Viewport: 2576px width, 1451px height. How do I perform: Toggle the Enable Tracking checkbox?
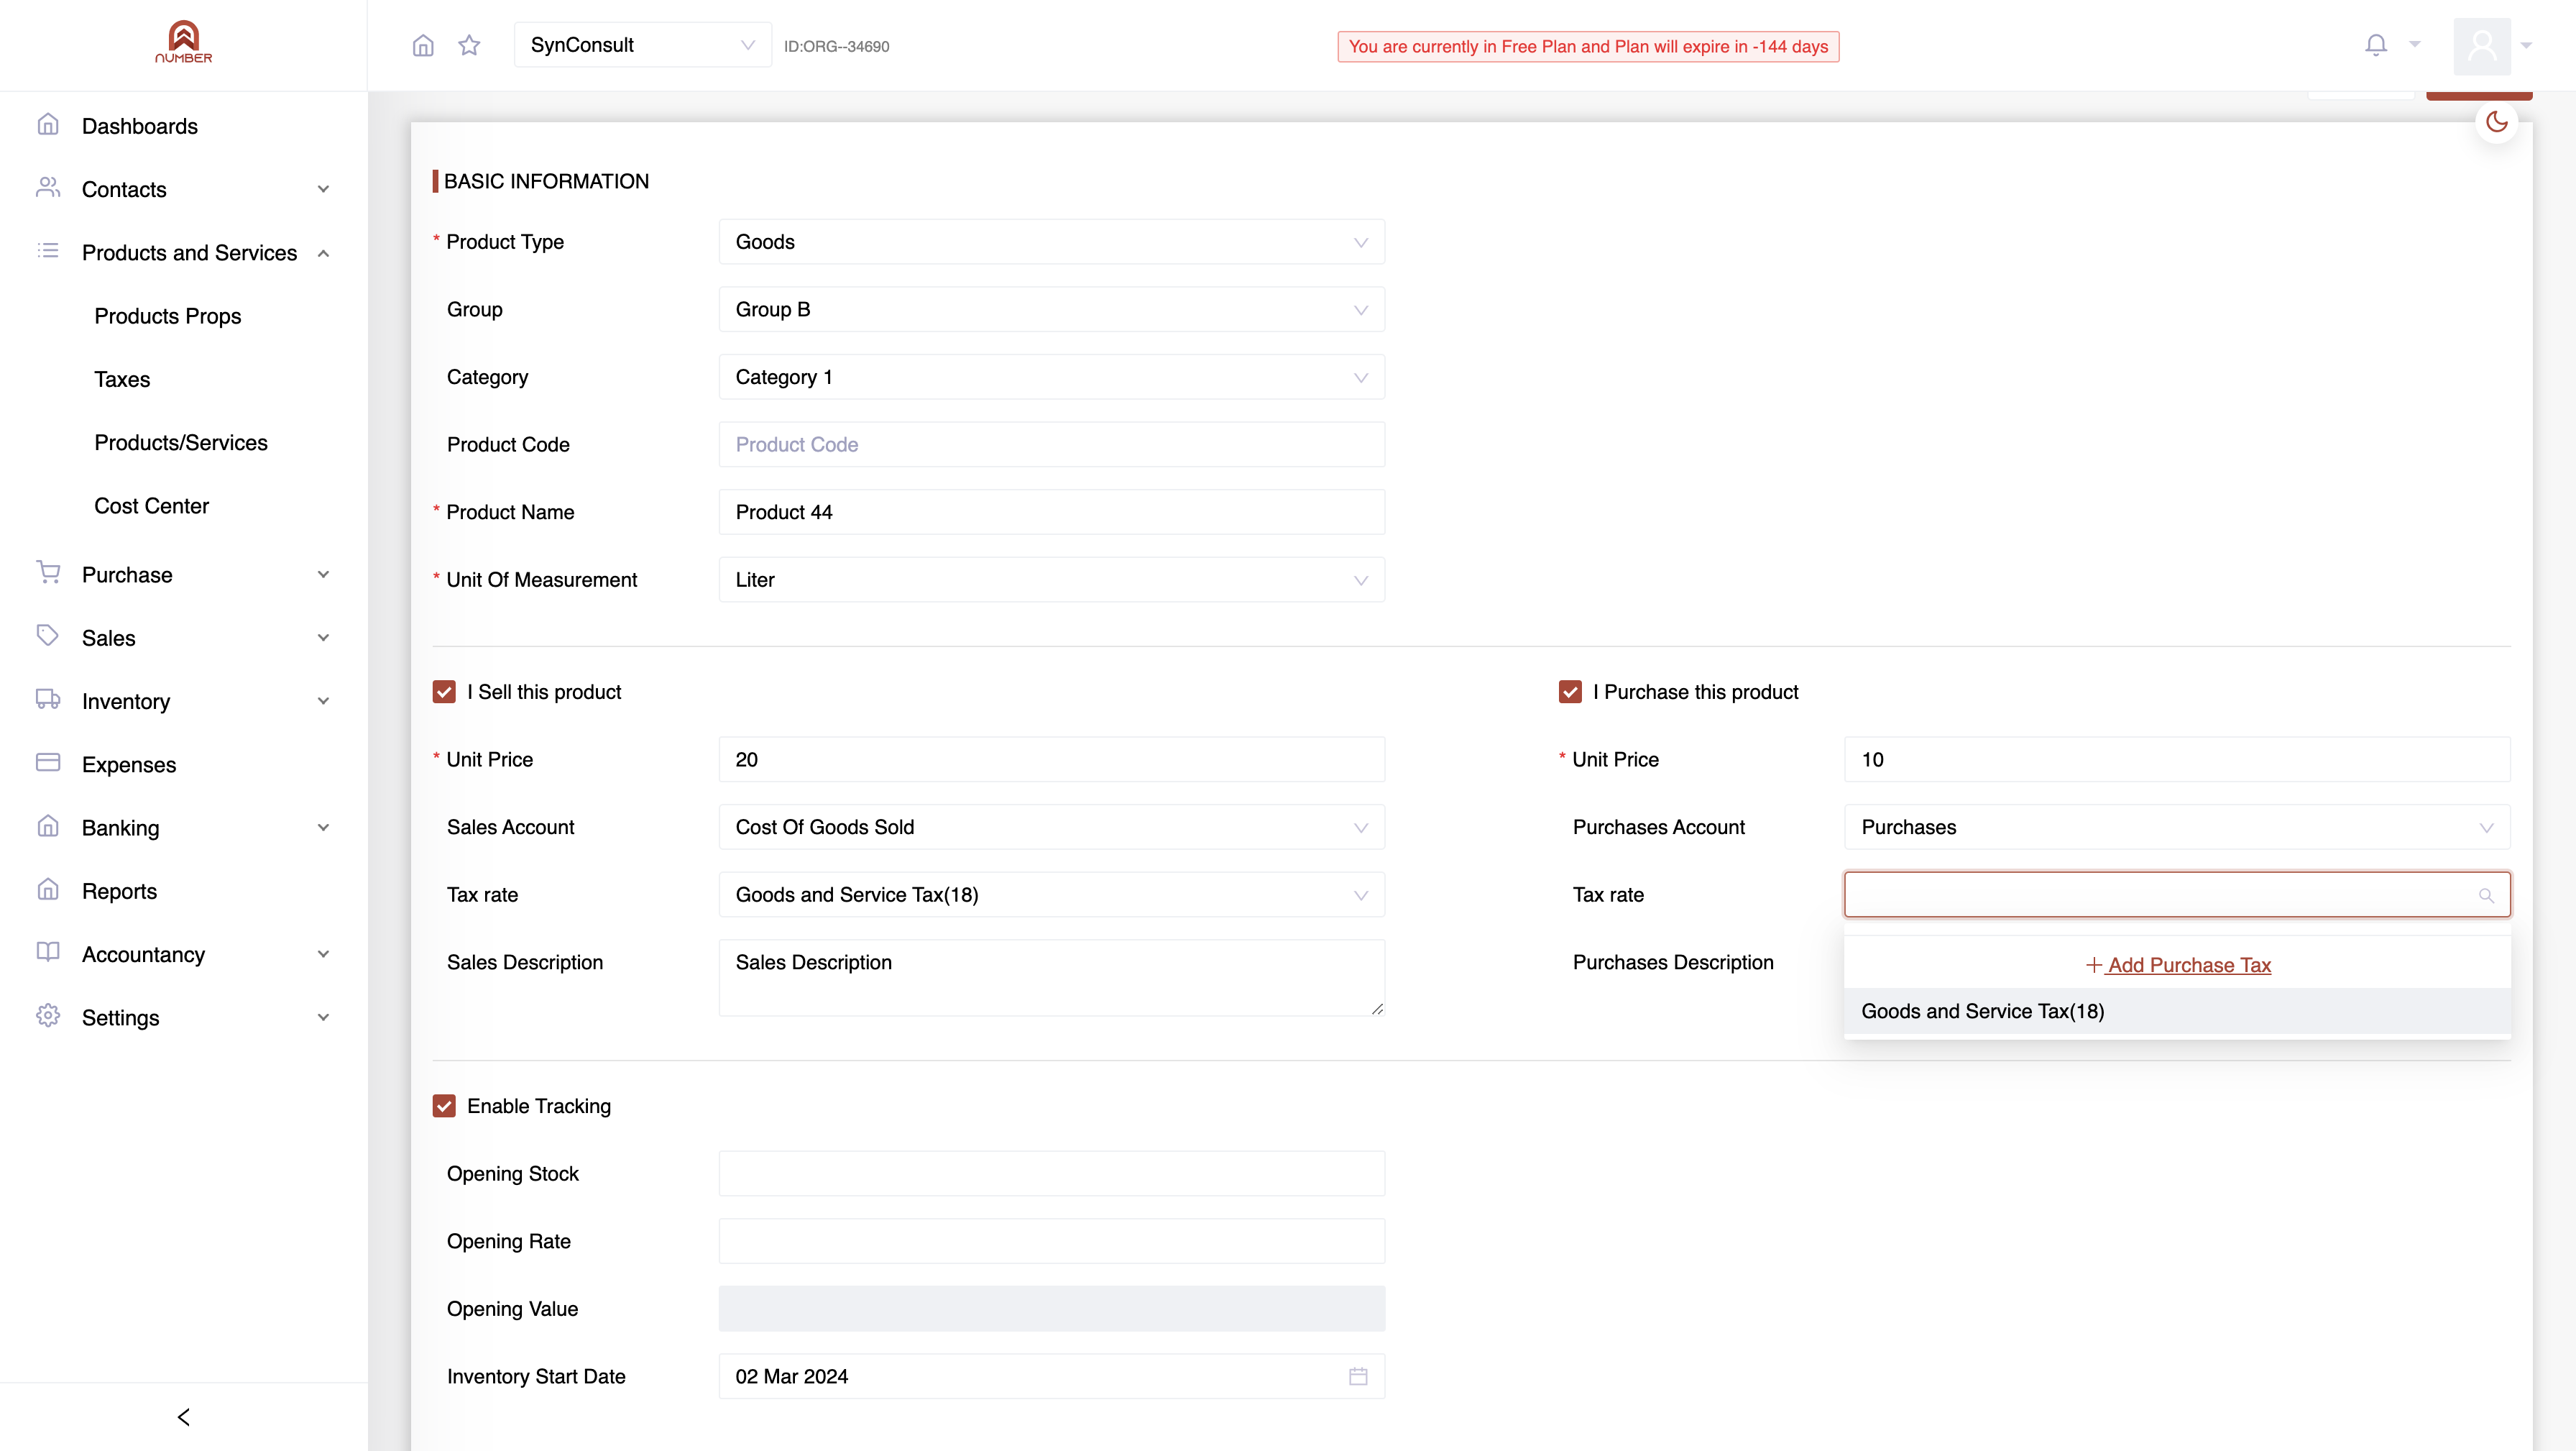click(444, 1106)
